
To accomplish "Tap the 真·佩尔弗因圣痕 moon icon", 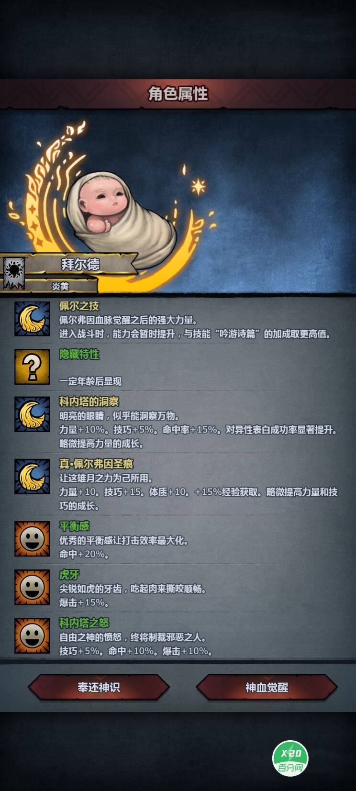I will [x=32, y=477].
